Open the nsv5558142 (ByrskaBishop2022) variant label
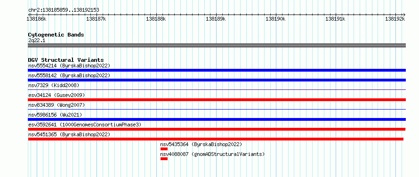Viewport: 419px width, 177px height. click(x=69, y=75)
